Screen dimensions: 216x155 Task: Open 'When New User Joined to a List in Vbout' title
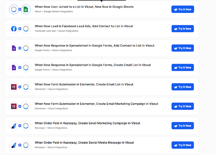[84, 7]
